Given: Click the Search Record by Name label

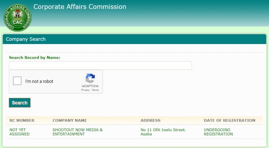Looking at the screenshot, I should coord(34,57).
